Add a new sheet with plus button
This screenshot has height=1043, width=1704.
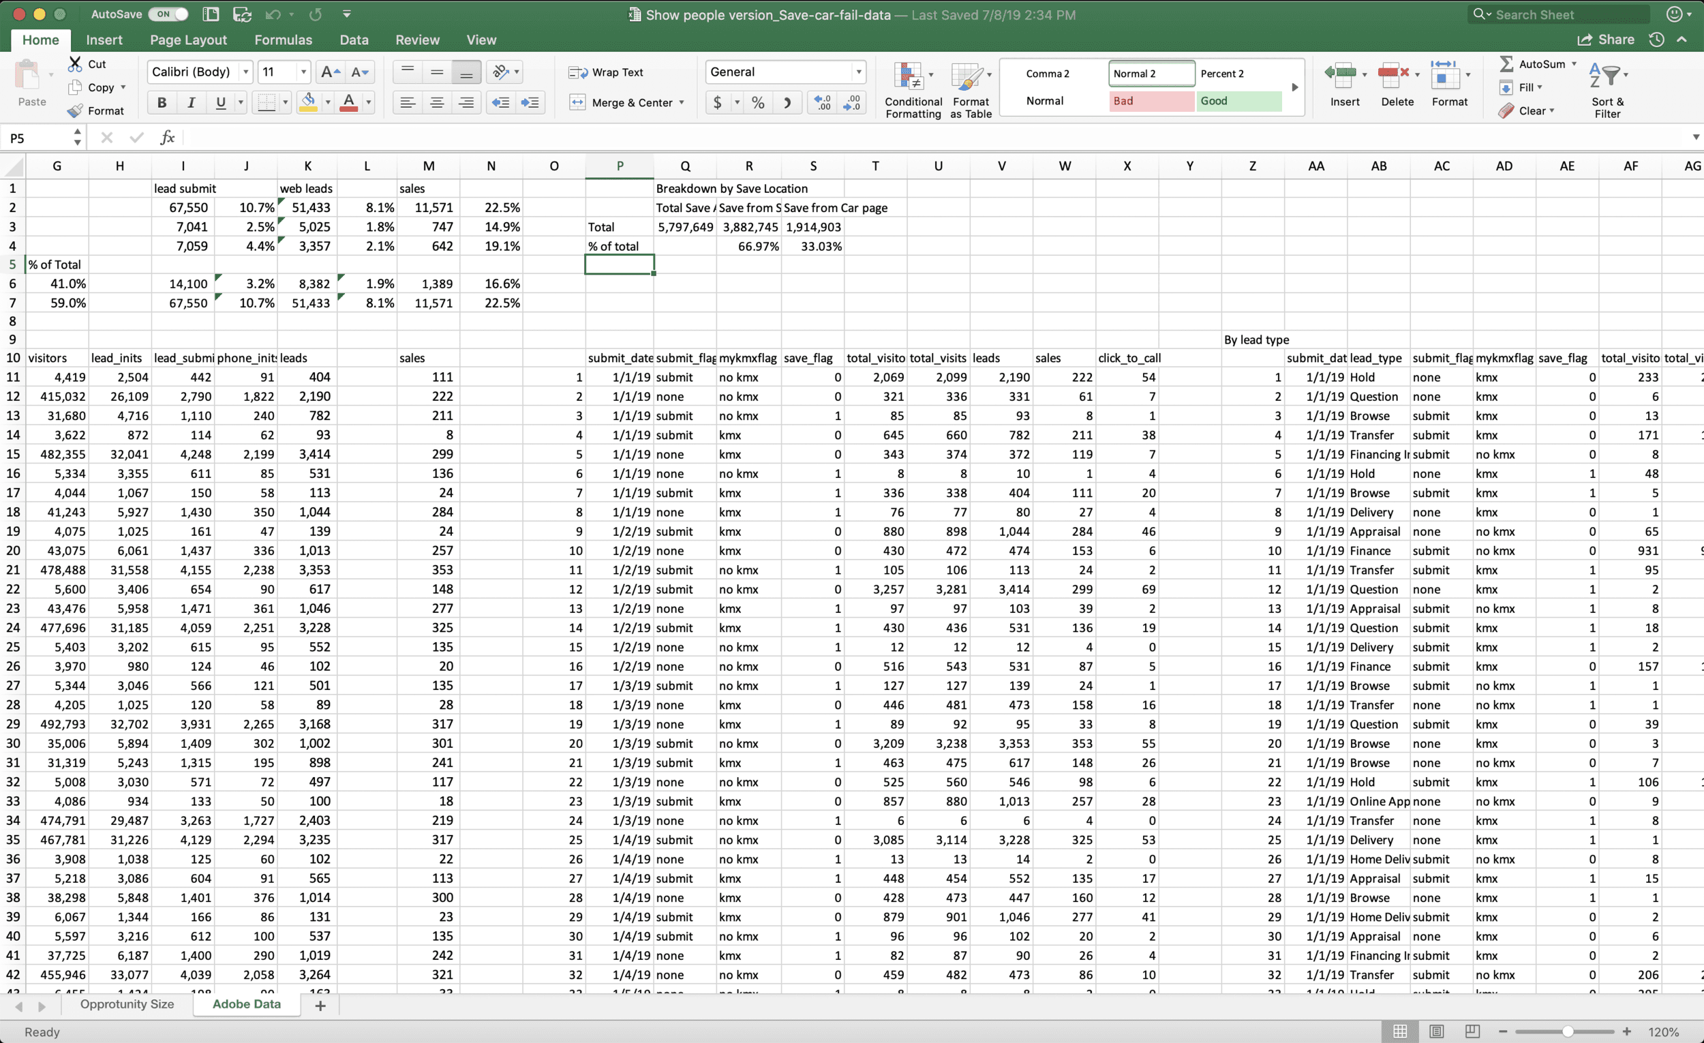[x=320, y=1006]
